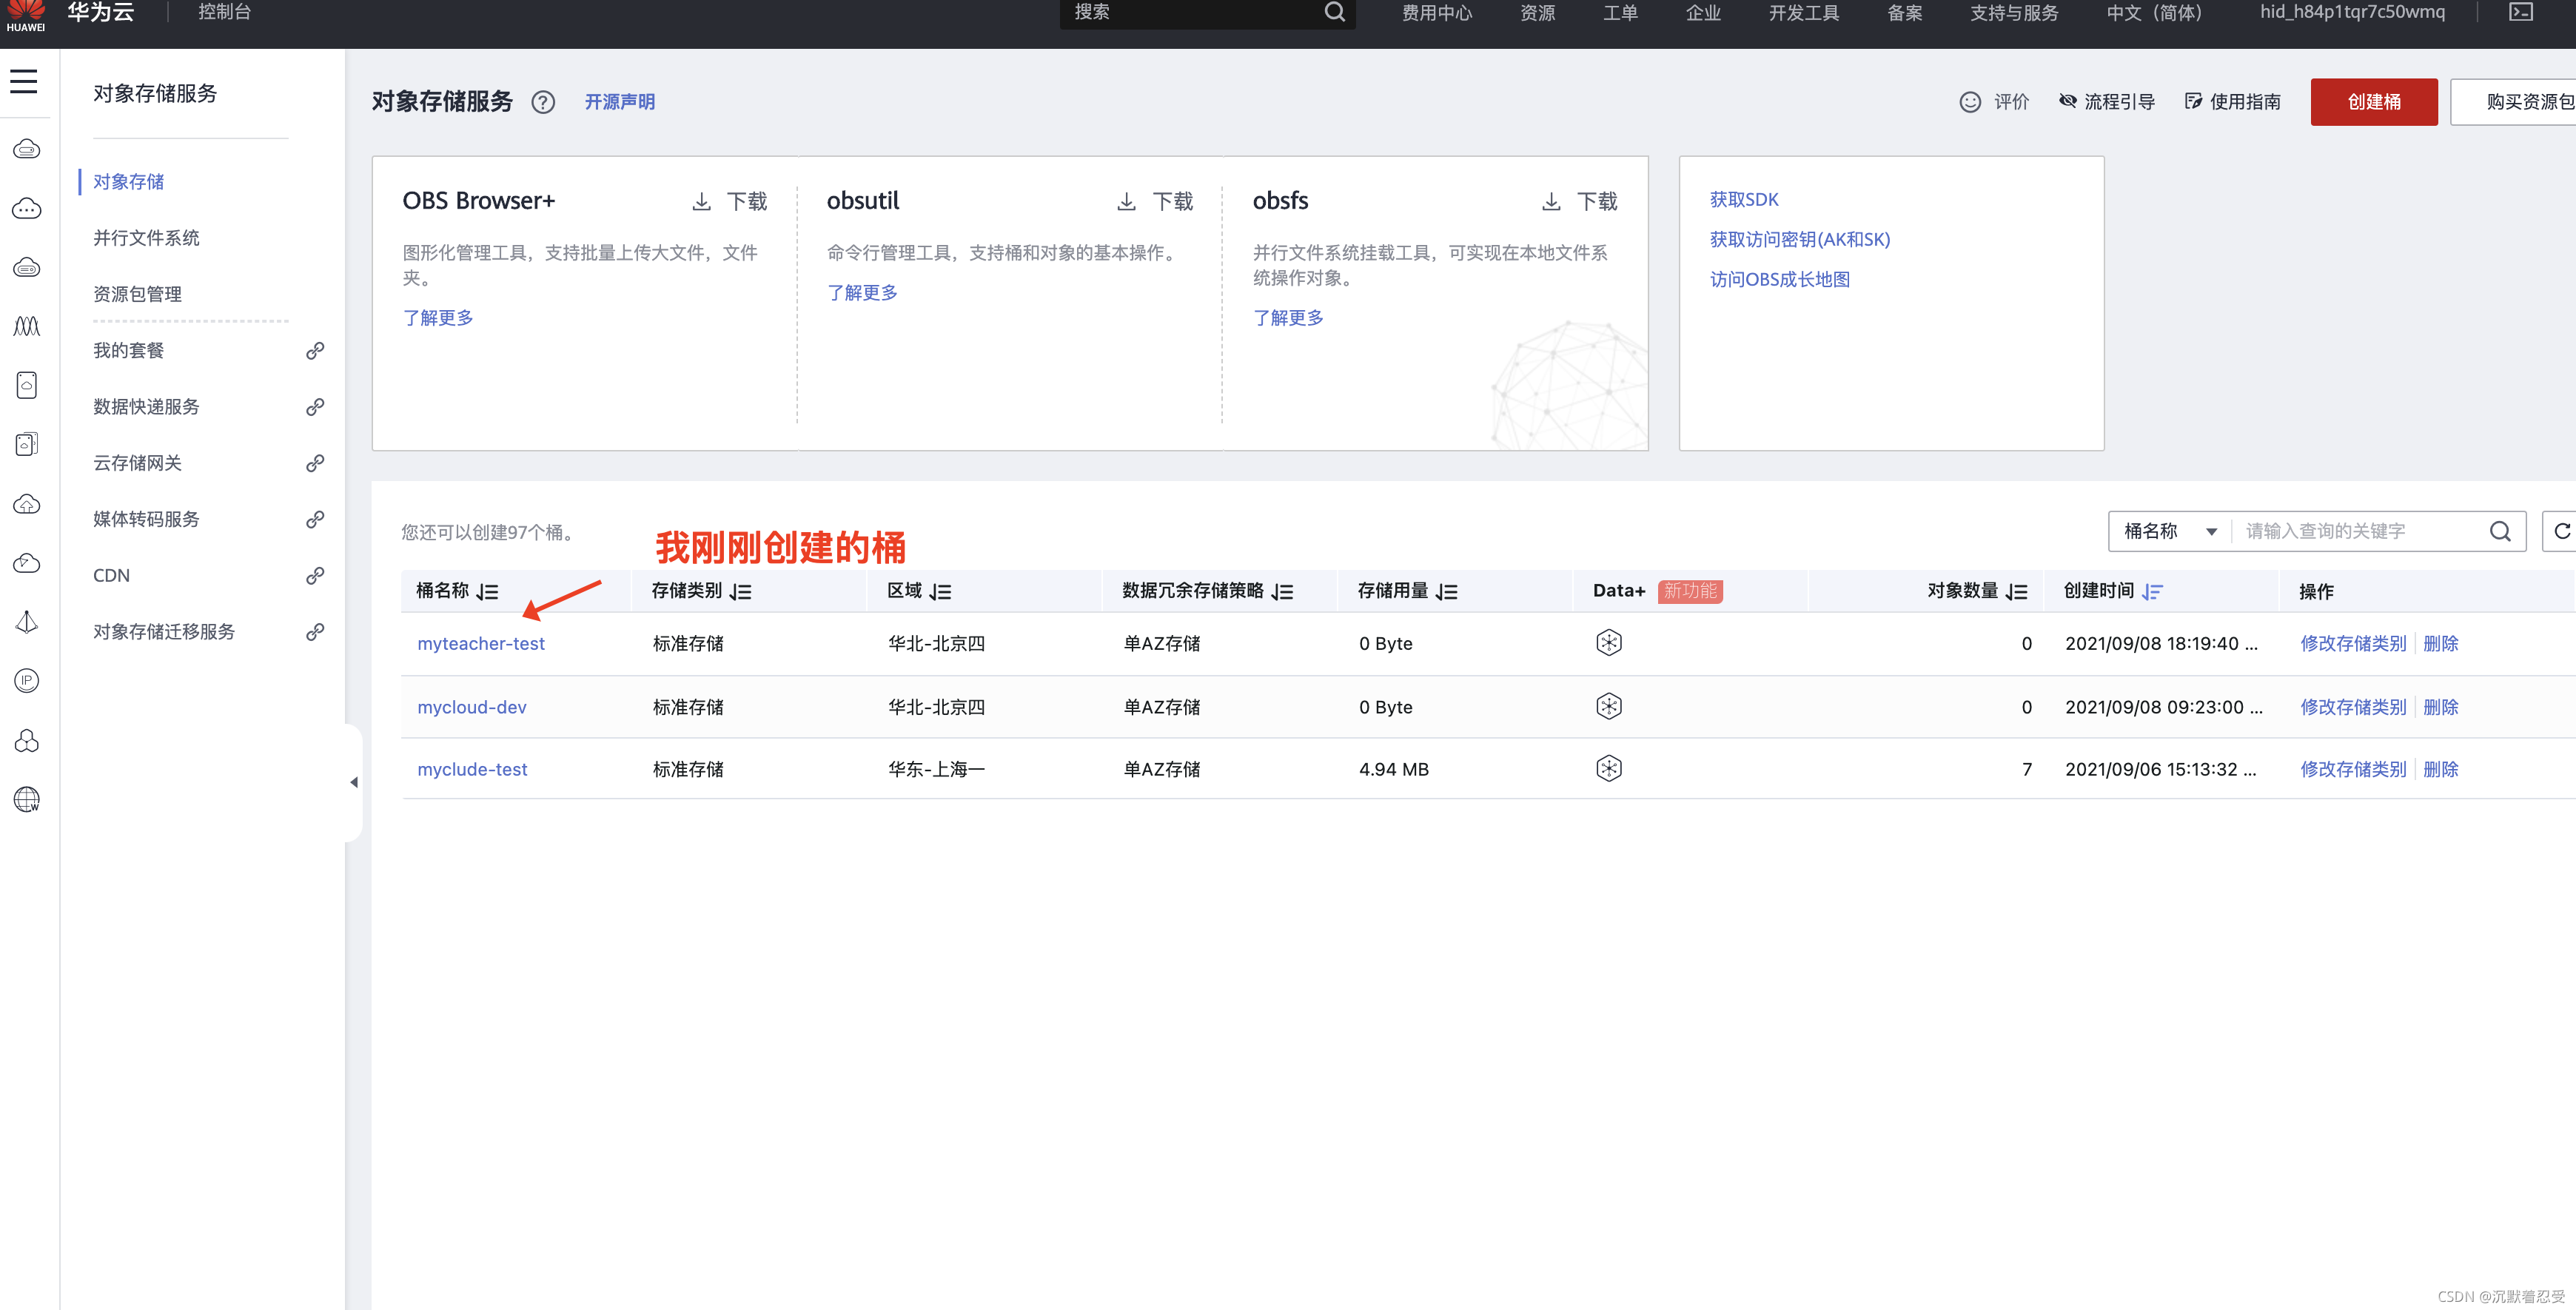Viewport: 2576px width, 1310px height.
Task: Open 中文（简体）language menu
Action: coord(2154,12)
